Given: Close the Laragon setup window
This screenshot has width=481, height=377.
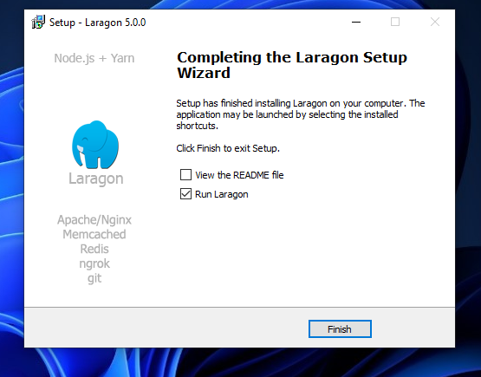Looking at the screenshot, I should click(435, 22).
